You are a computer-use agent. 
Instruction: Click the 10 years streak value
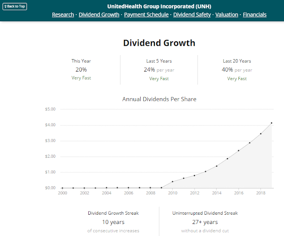coord(114,222)
